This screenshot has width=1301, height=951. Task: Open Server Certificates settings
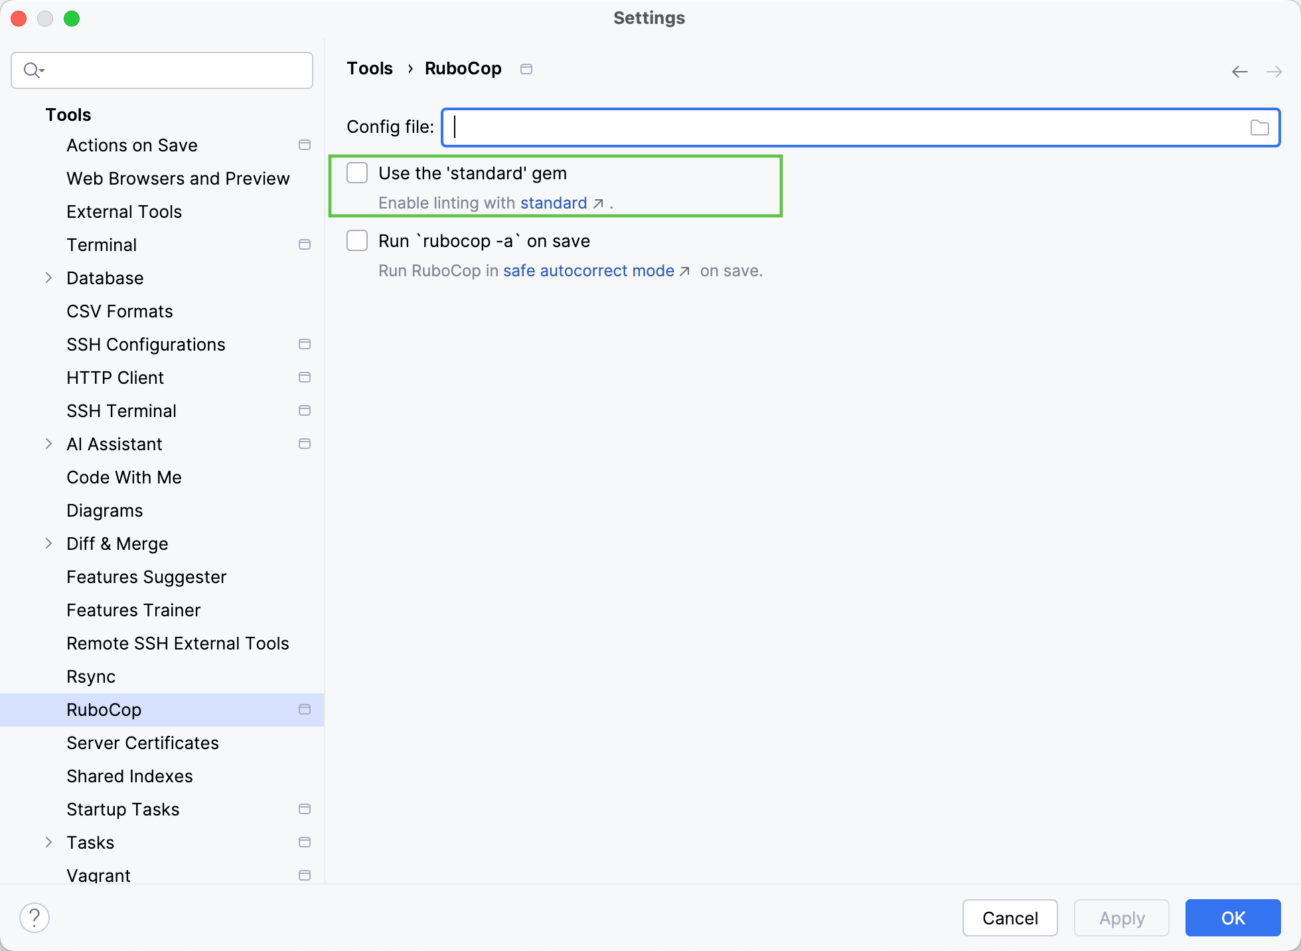pos(143,742)
